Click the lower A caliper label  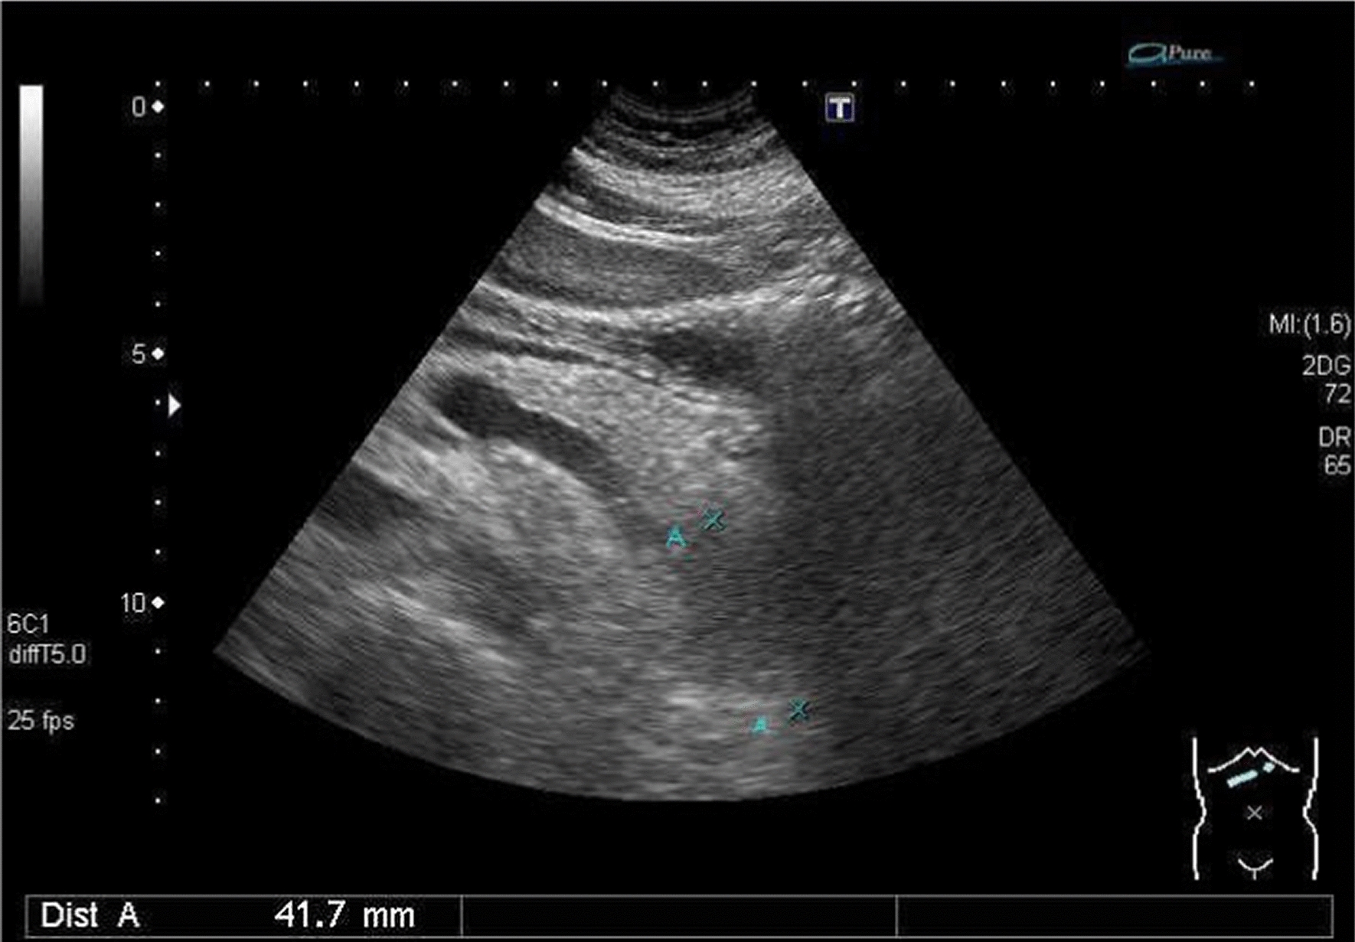(759, 724)
